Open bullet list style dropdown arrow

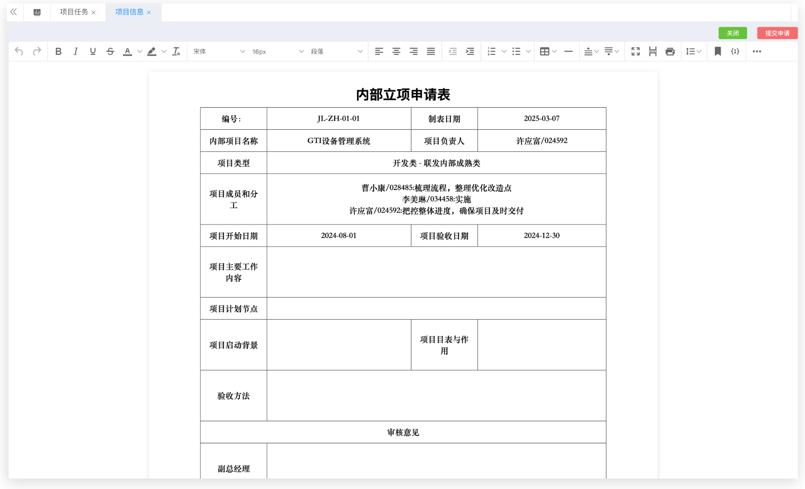(529, 51)
